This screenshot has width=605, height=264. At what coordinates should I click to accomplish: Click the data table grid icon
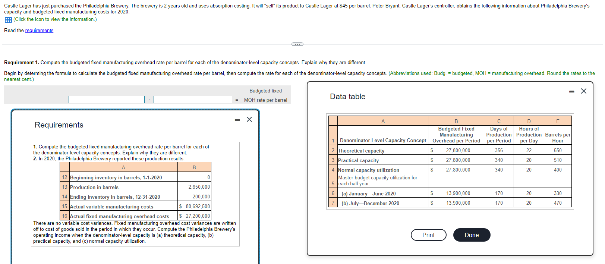[8, 19]
